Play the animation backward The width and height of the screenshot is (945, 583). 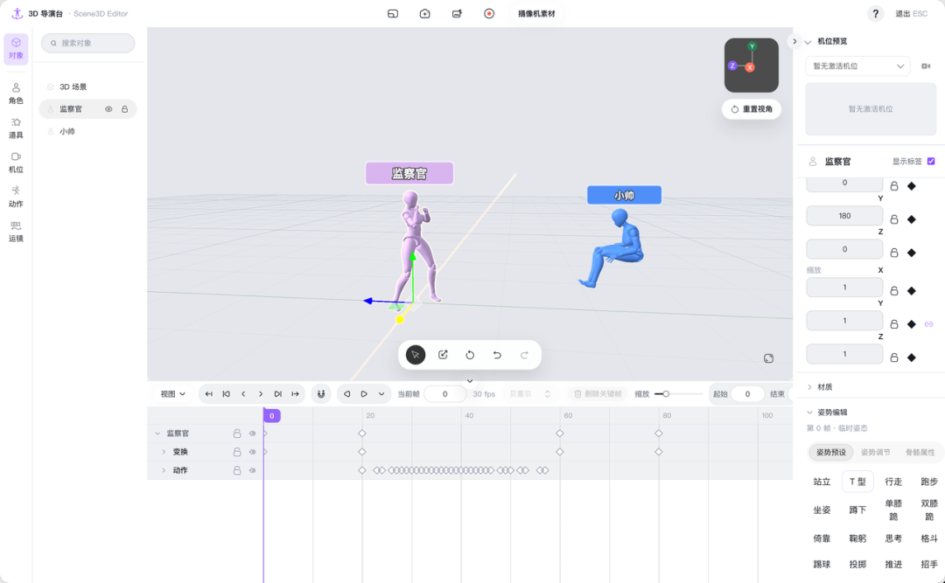pos(346,394)
